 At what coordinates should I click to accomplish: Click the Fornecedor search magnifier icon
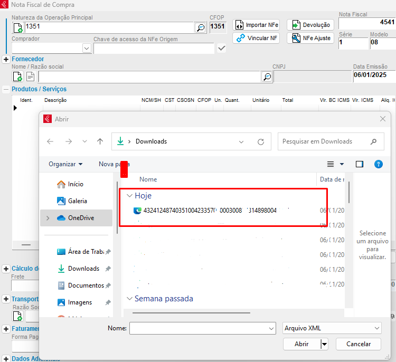pos(267,77)
